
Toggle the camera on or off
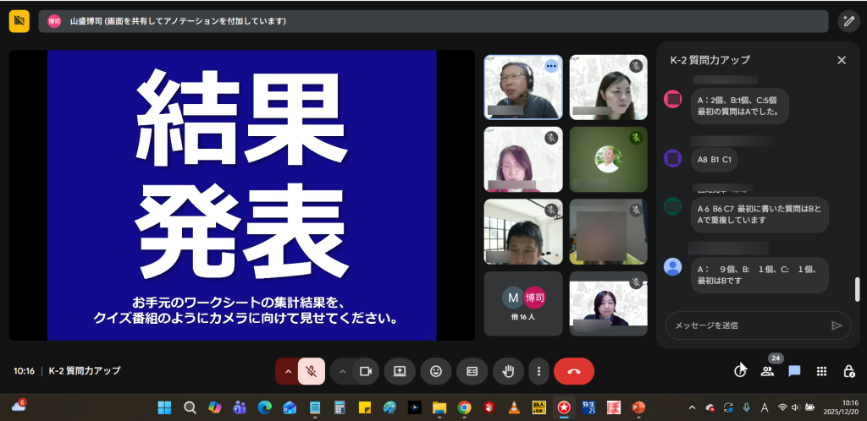click(x=366, y=371)
